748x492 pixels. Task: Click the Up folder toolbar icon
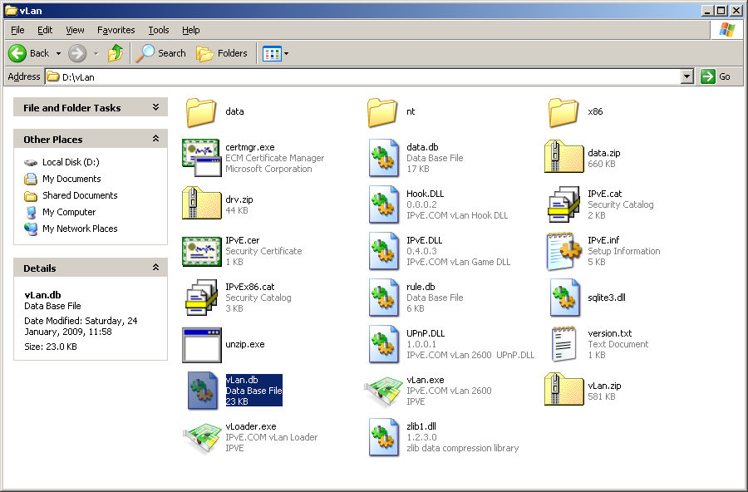coord(116,53)
